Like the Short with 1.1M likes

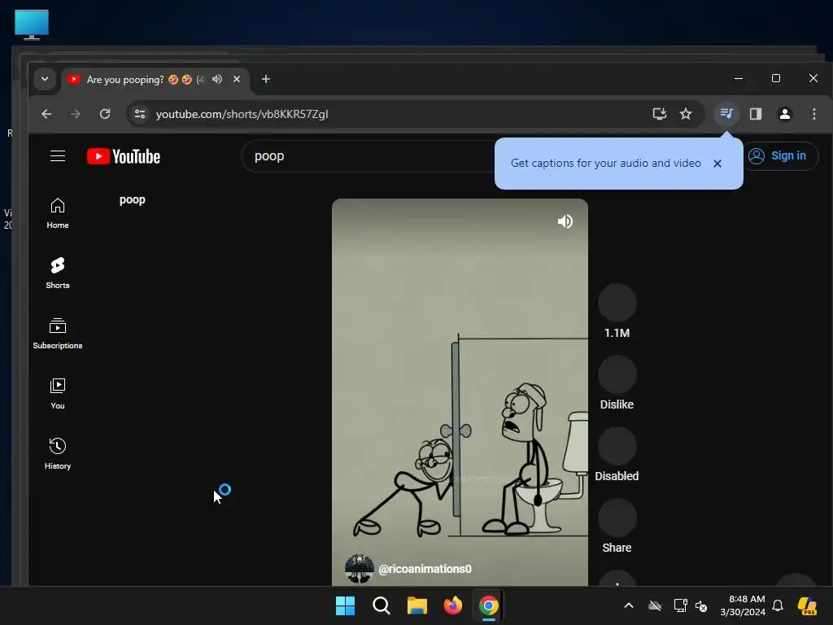[x=617, y=303]
